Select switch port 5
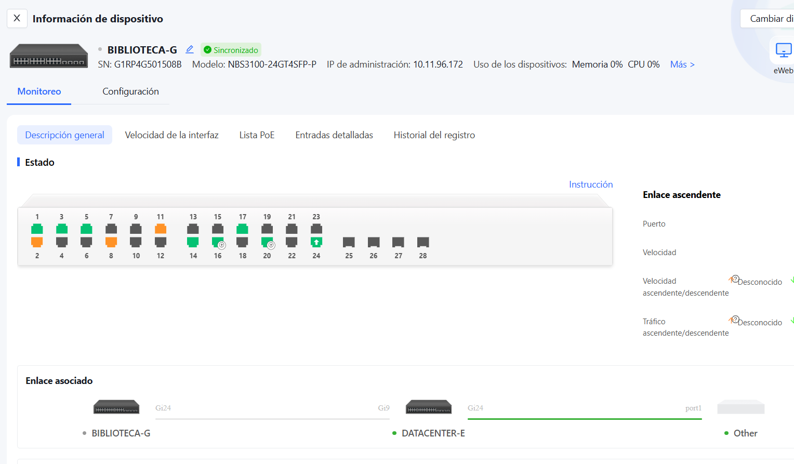The height and width of the screenshot is (464, 794). [86, 229]
